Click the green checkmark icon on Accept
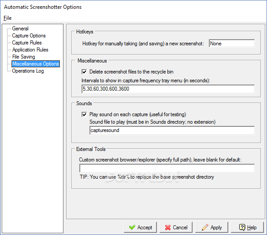Screen dimensions: 267x235 [132, 228]
